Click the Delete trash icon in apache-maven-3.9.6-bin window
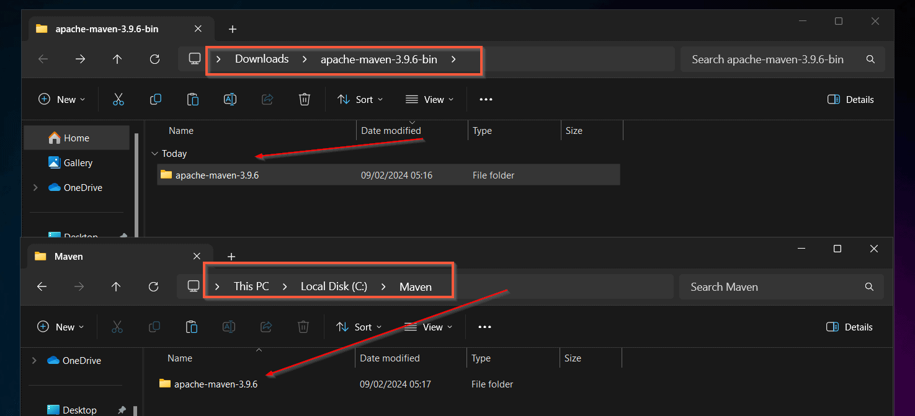This screenshot has width=915, height=416. 305,99
